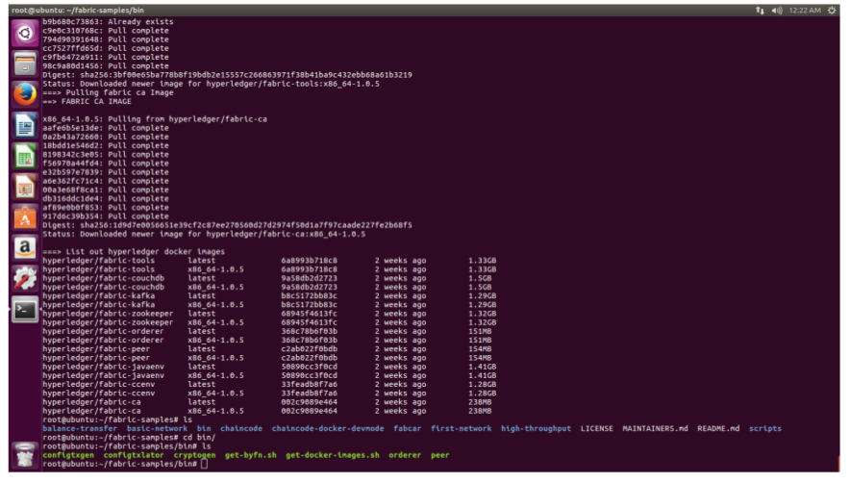Select 'high-throughput' directory name
850x483 pixels.
tap(537, 429)
